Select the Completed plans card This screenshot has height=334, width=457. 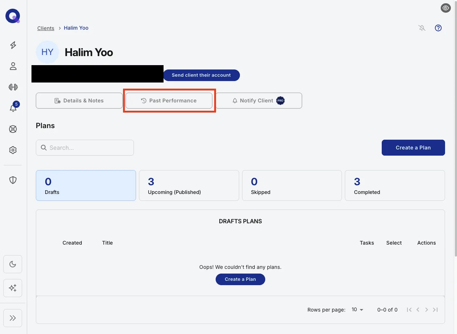point(395,185)
